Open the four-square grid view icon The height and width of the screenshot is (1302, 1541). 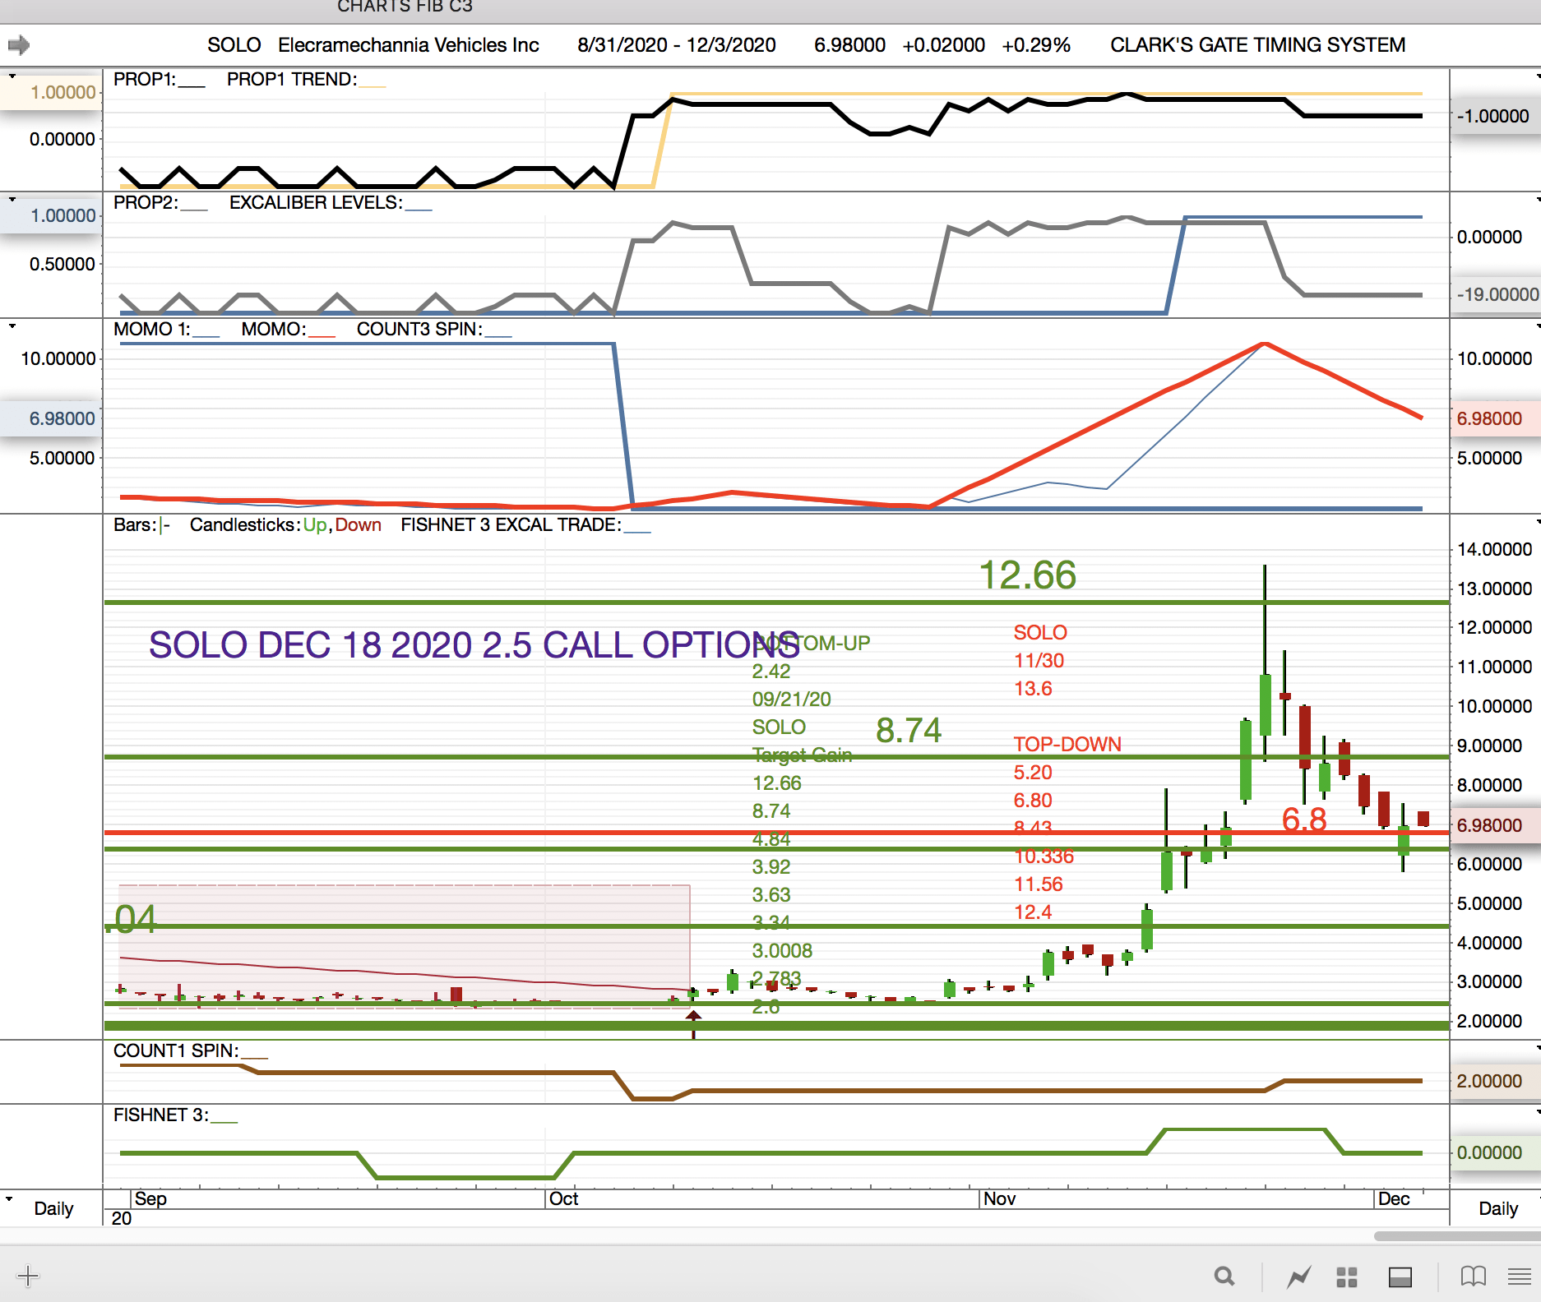point(1347,1277)
